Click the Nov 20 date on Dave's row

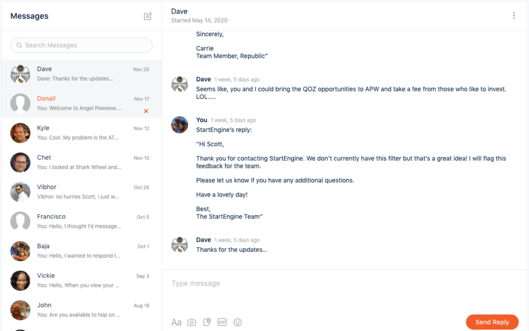(141, 69)
